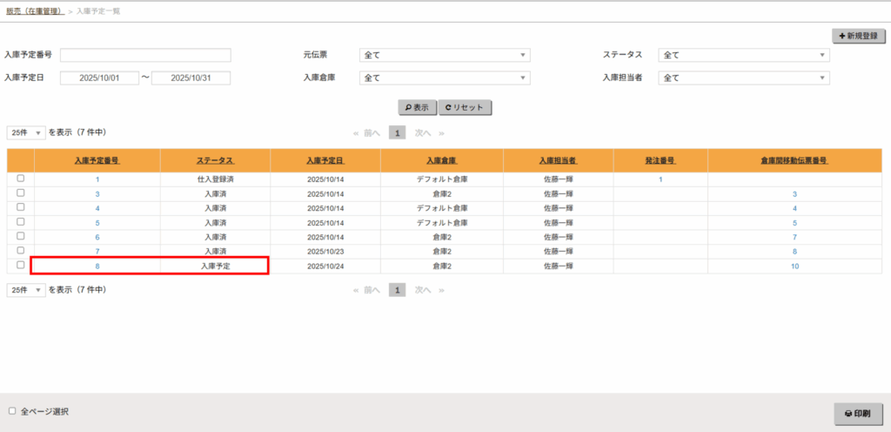Screen dimensions: 891x432
Task: Expand the 入庫倉庫 dropdown
Action: [x=445, y=78]
